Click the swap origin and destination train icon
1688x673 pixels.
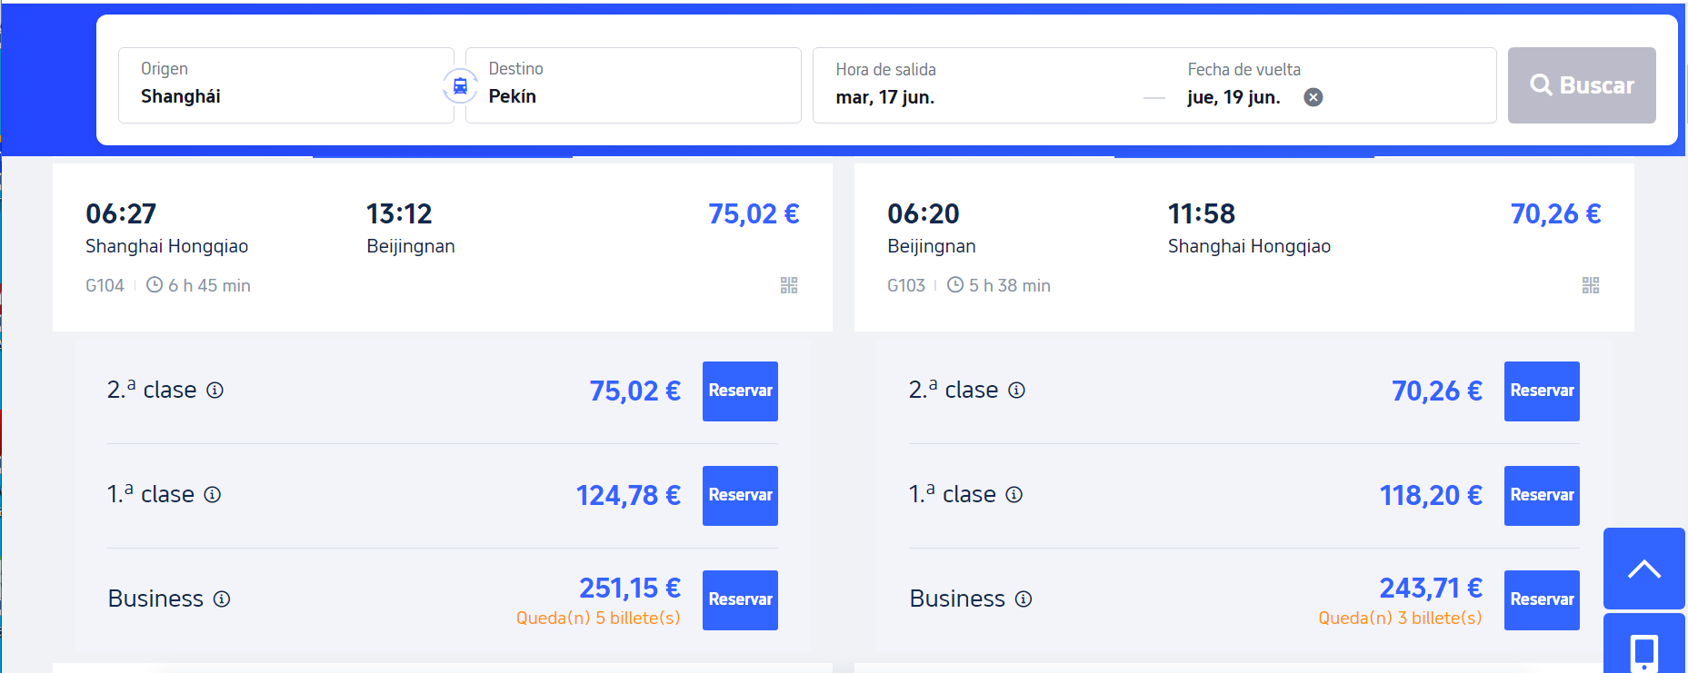[x=460, y=86]
